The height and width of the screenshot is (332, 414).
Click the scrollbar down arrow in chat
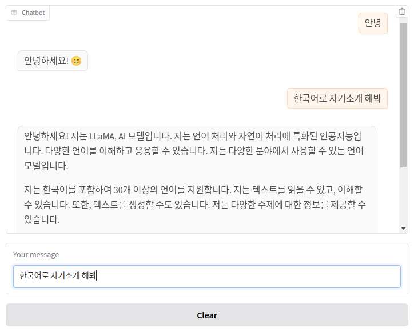(x=403, y=229)
